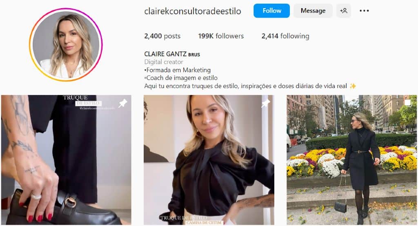Screen dimensions: 418x226
Task: Open the three-dots more options menu
Action: click(x=364, y=11)
